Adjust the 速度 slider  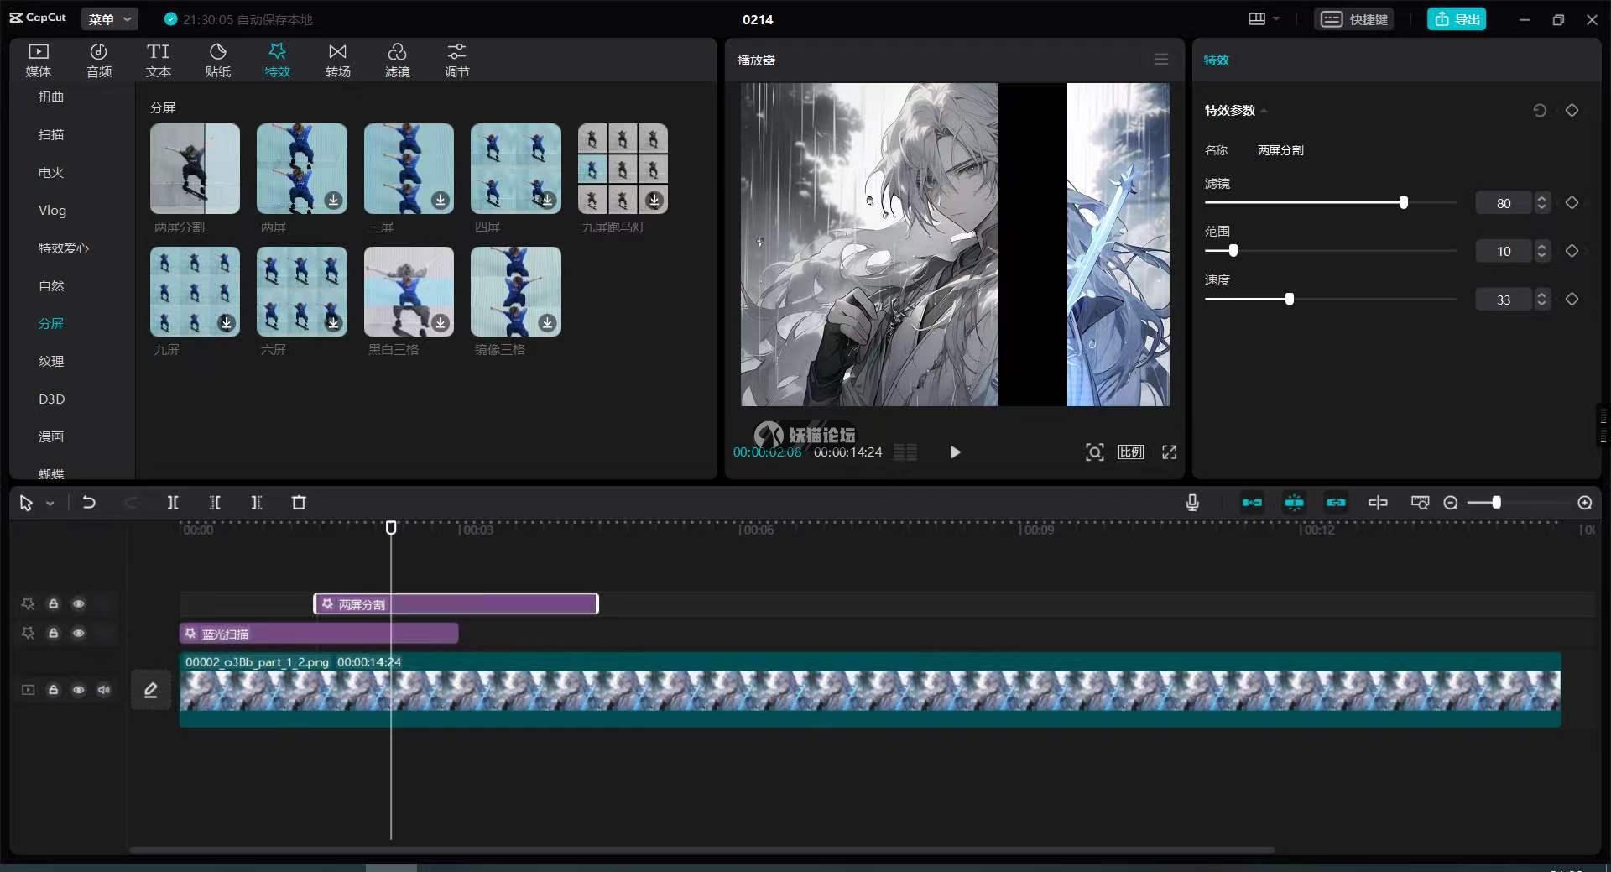[1289, 300]
